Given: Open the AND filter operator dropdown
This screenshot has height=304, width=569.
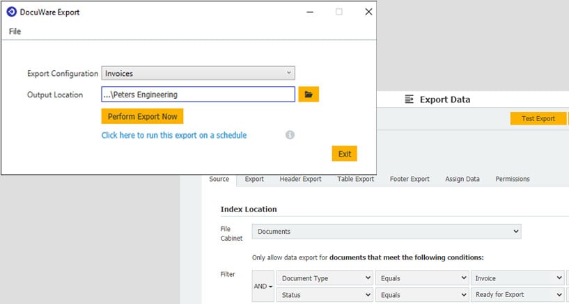Looking at the screenshot, I should (x=262, y=287).
